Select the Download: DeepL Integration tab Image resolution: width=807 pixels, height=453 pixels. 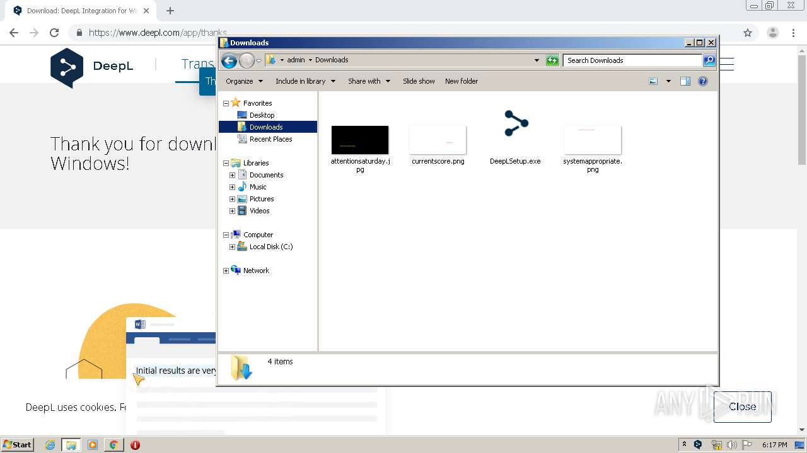(81, 11)
